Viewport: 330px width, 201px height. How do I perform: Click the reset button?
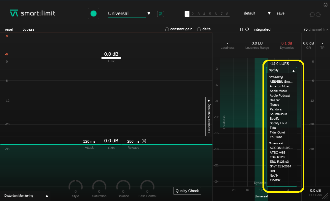click(9, 29)
